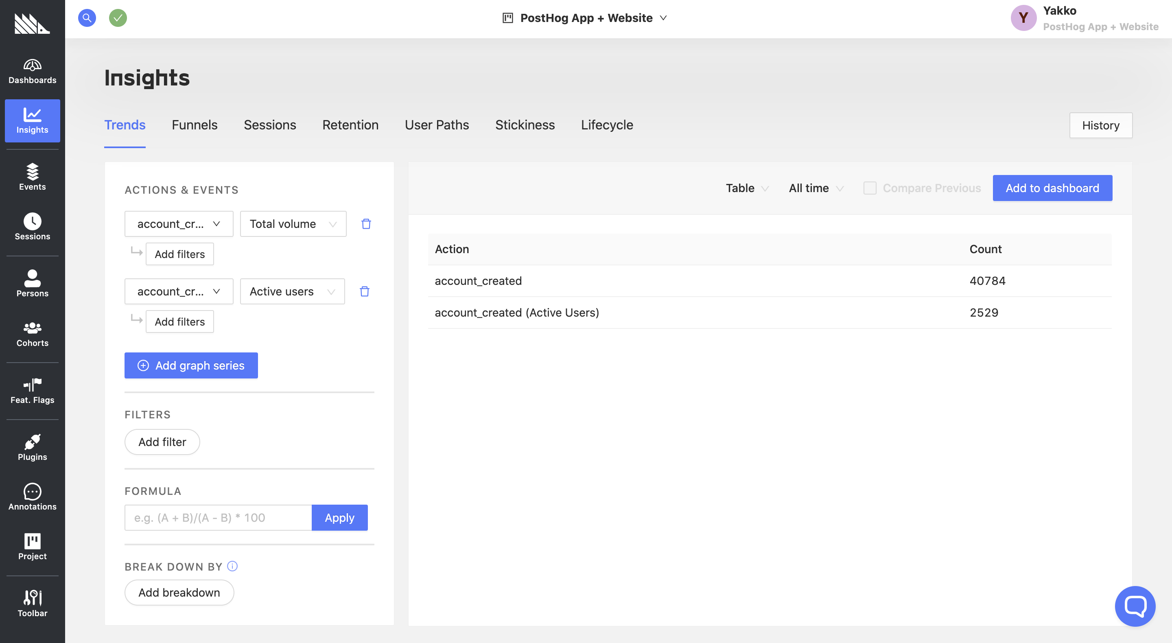Click Add to dashboard button
1172x643 pixels.
point(1052,188)
